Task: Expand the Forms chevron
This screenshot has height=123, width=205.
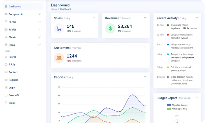Action: tap(39, 22)
